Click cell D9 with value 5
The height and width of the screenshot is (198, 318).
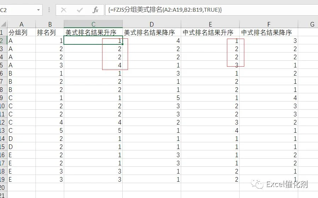point(152,98)
